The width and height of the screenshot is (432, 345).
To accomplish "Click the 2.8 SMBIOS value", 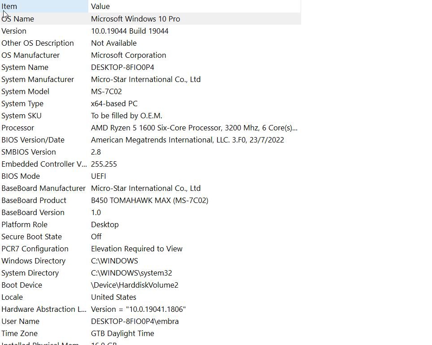I will 96,152.
